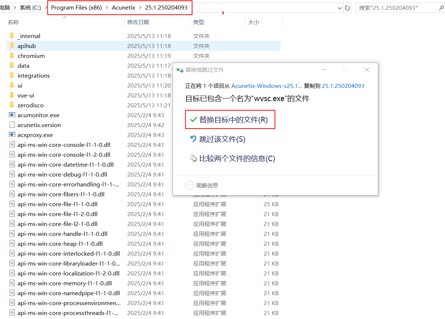
Task: Select api-ms-win-core-libraryloader-l1-1-0... file name
Action: [x=69, y=263]
